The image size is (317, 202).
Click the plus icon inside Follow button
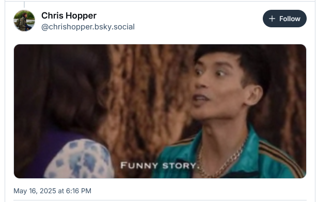click(x=272, y=19)
